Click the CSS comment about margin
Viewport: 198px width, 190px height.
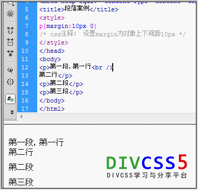pos(113,34)
